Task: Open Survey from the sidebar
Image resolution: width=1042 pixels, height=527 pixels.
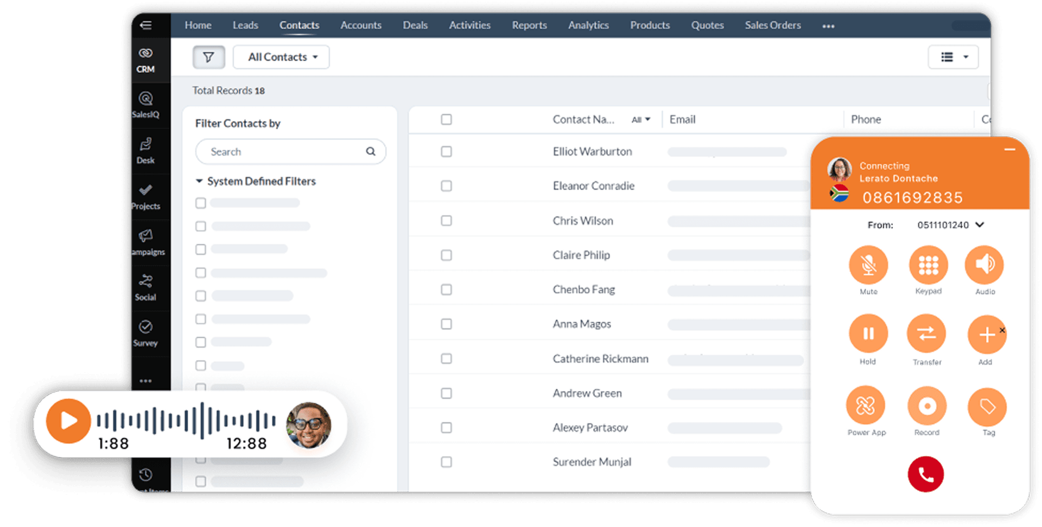Action: coord(145,333)
